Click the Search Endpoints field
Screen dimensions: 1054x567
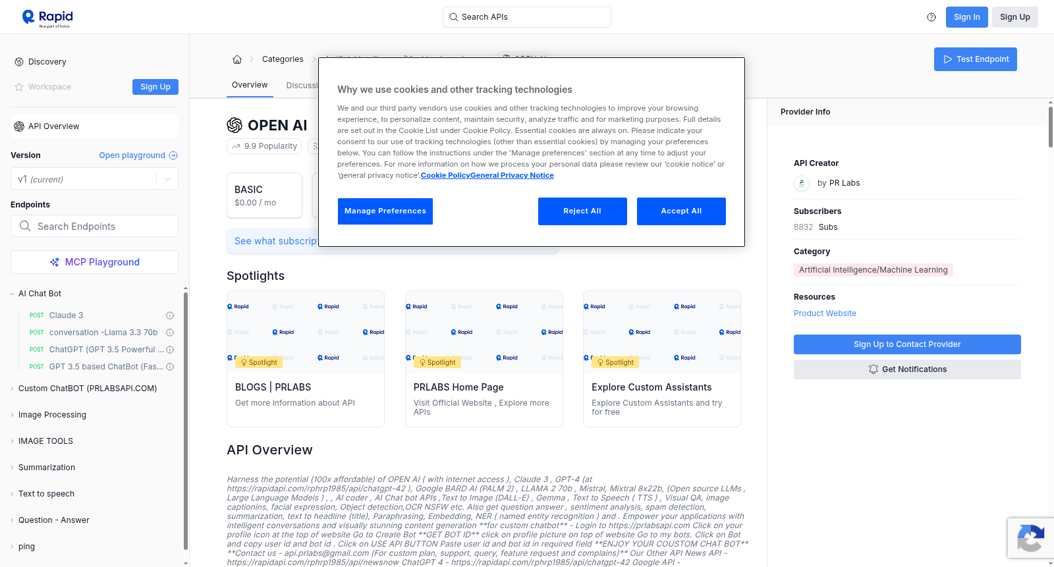(x=94, y=226)
